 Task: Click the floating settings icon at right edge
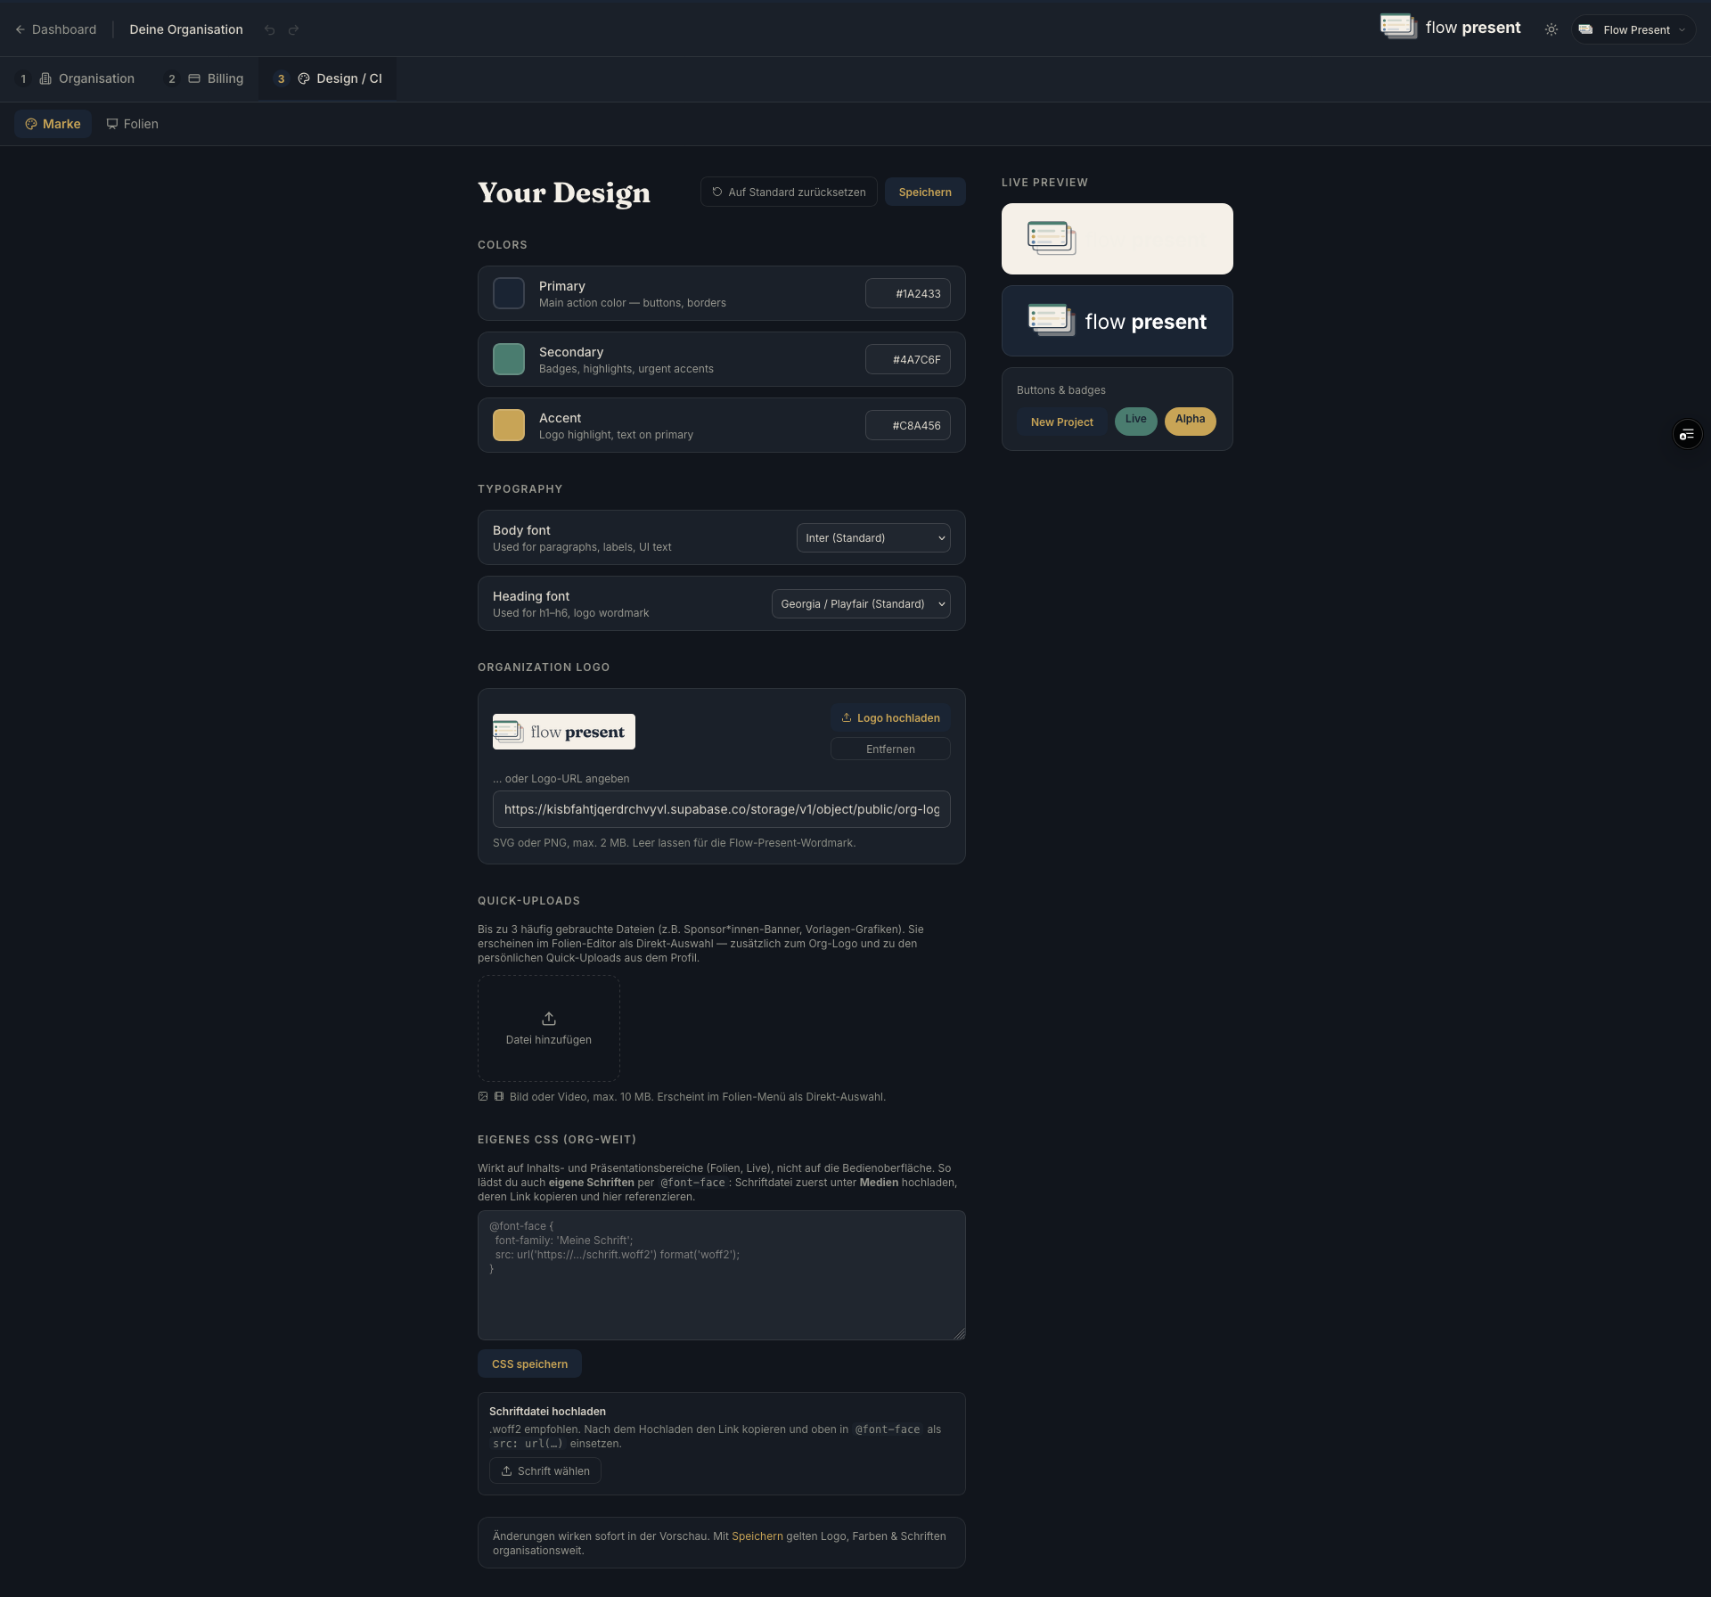1687,434
